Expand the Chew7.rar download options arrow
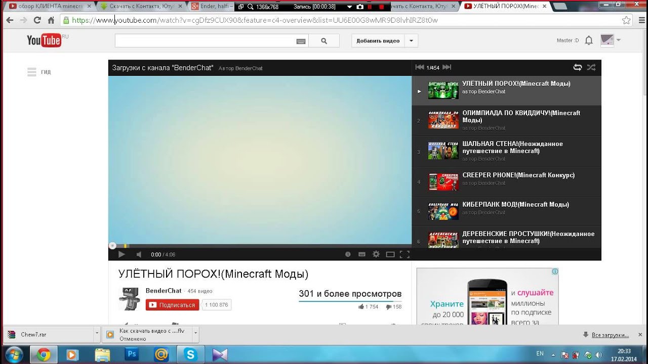The height and width of the screenshot is (364, 648). (97, 334)
